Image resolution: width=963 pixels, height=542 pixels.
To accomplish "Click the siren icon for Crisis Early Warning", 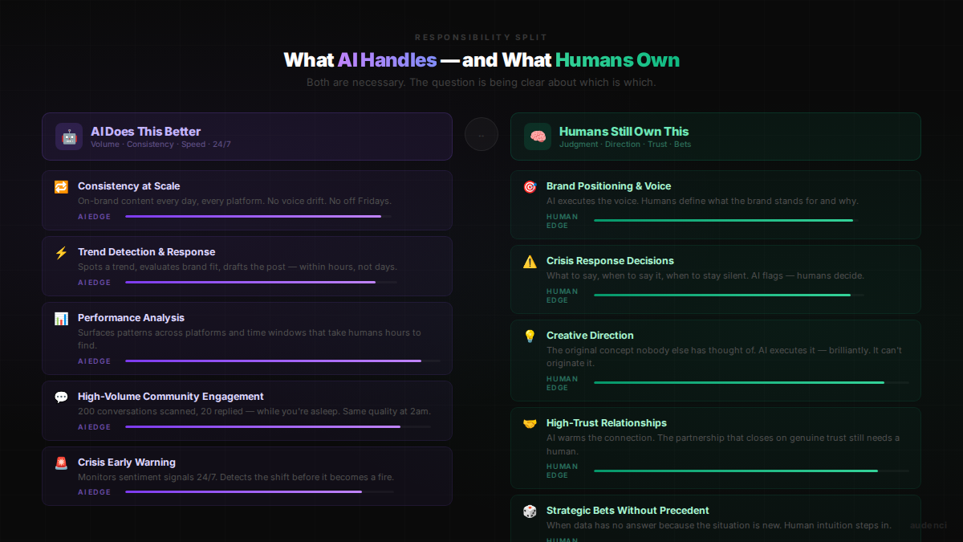I will 61,463.
